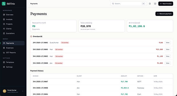
Task: View the overdue invoice for dev
Action: pyautogui.click(x=168, y=63)
